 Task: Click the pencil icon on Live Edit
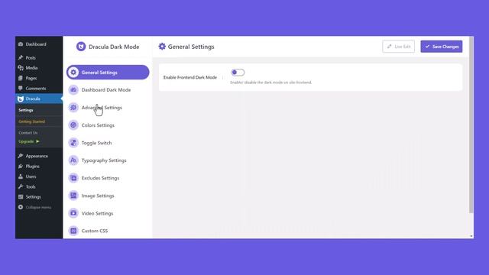pos(389,47)
